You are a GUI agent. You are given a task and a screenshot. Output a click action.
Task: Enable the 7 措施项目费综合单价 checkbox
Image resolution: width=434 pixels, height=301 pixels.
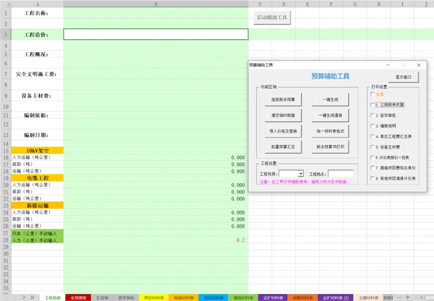coord(373,168)
